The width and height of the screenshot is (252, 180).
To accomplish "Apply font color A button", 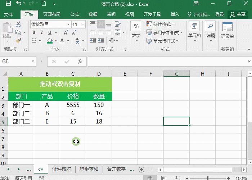I will coord(62,40).
